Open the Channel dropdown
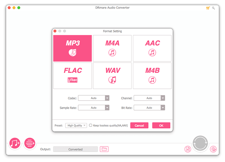 pyautogui.click(x=150, y=98)
